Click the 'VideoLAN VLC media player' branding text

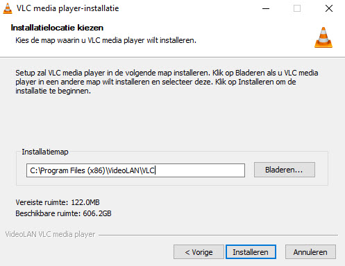[x=50, y=234]
